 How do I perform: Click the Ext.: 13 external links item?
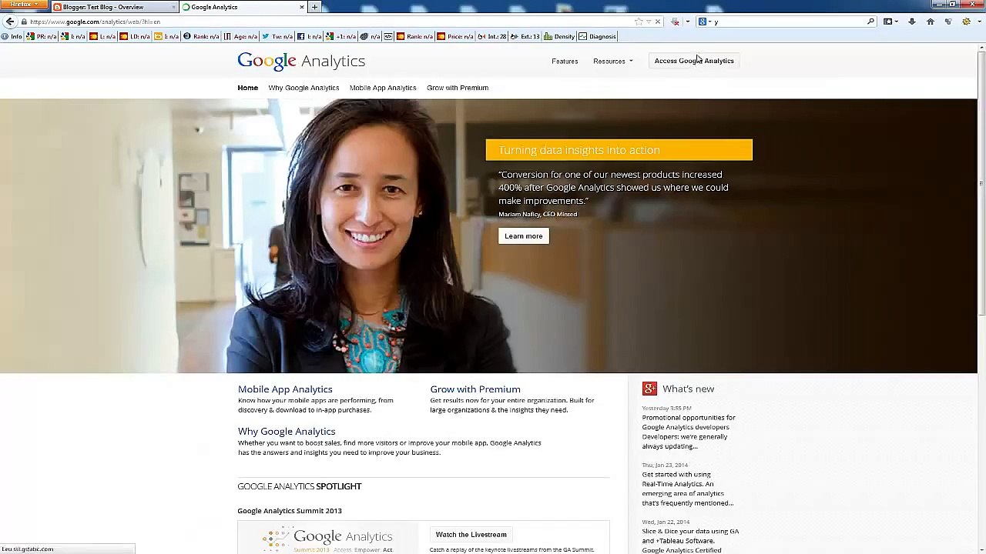click(526, 36)
